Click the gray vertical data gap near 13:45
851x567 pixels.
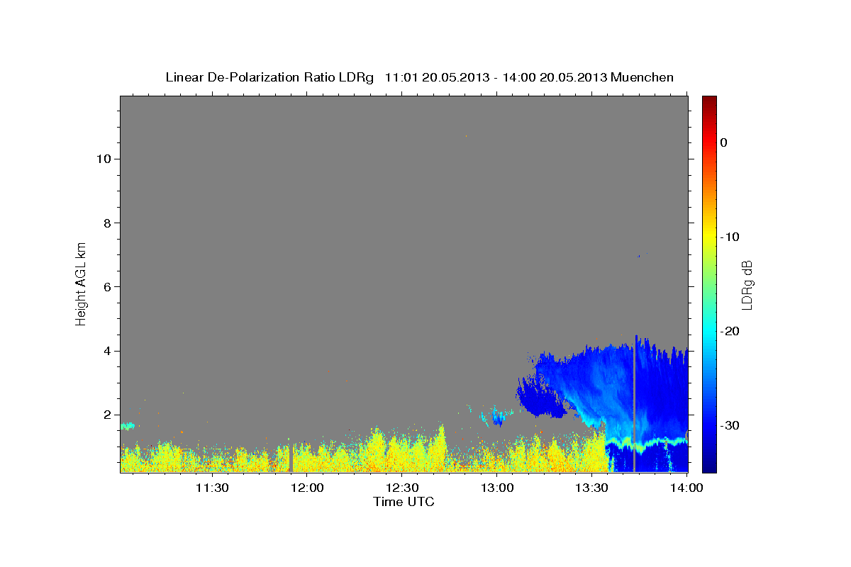tap(635, 404)
